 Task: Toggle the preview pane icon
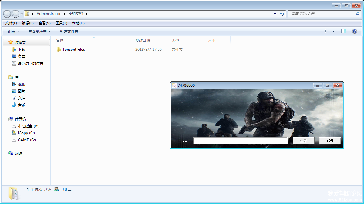coord(343,31)
